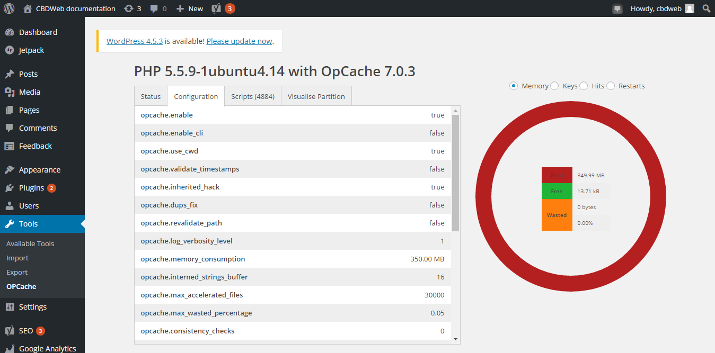
Task: Open the Scripts (4884) tab
Action: tap(253, 96)
